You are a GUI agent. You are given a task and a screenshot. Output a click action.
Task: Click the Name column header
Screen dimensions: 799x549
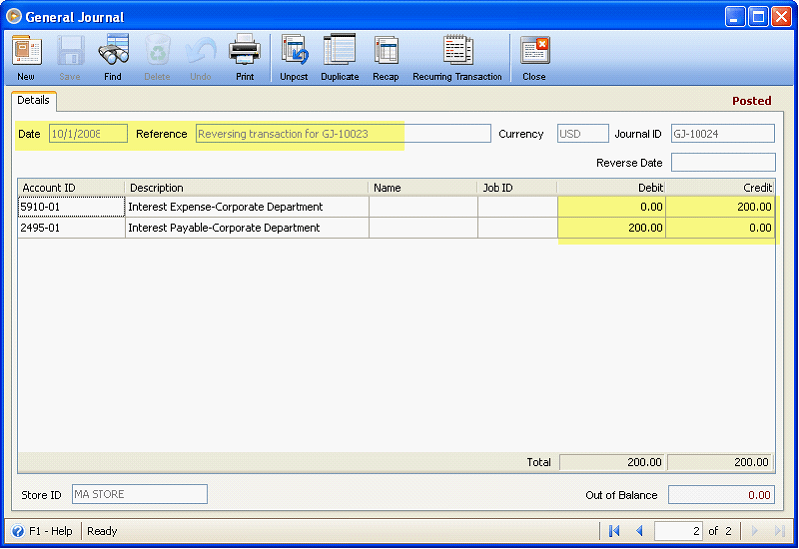click(x=423, y=188)
